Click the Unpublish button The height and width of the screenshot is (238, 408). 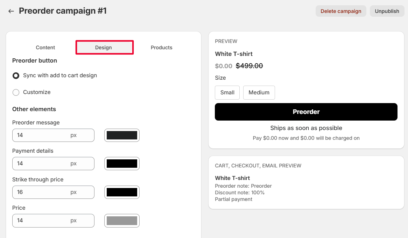click(387, 11)
